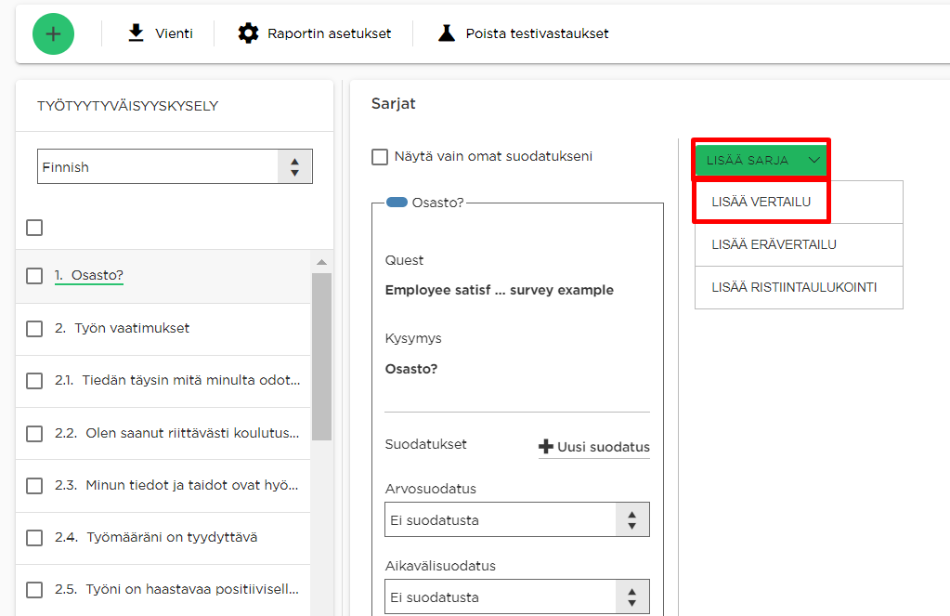Image resolution: width=950 pixels, height=616 pixels.
Task: Select 2.1. Tiedän täysin mitä minulta odot...
Action: click(x=177, y=380)
